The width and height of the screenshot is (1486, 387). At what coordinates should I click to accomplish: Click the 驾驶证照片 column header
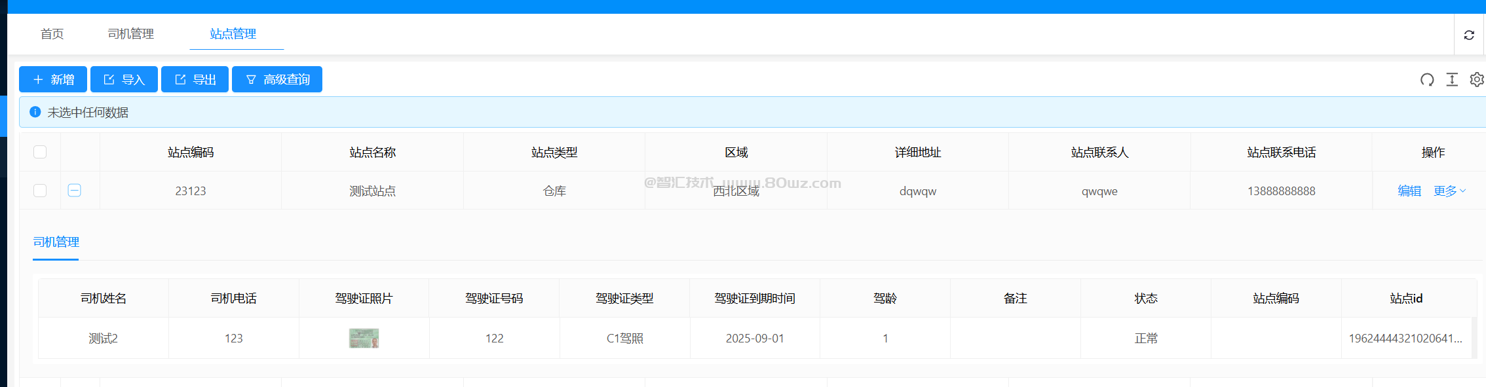coord(364,299)
